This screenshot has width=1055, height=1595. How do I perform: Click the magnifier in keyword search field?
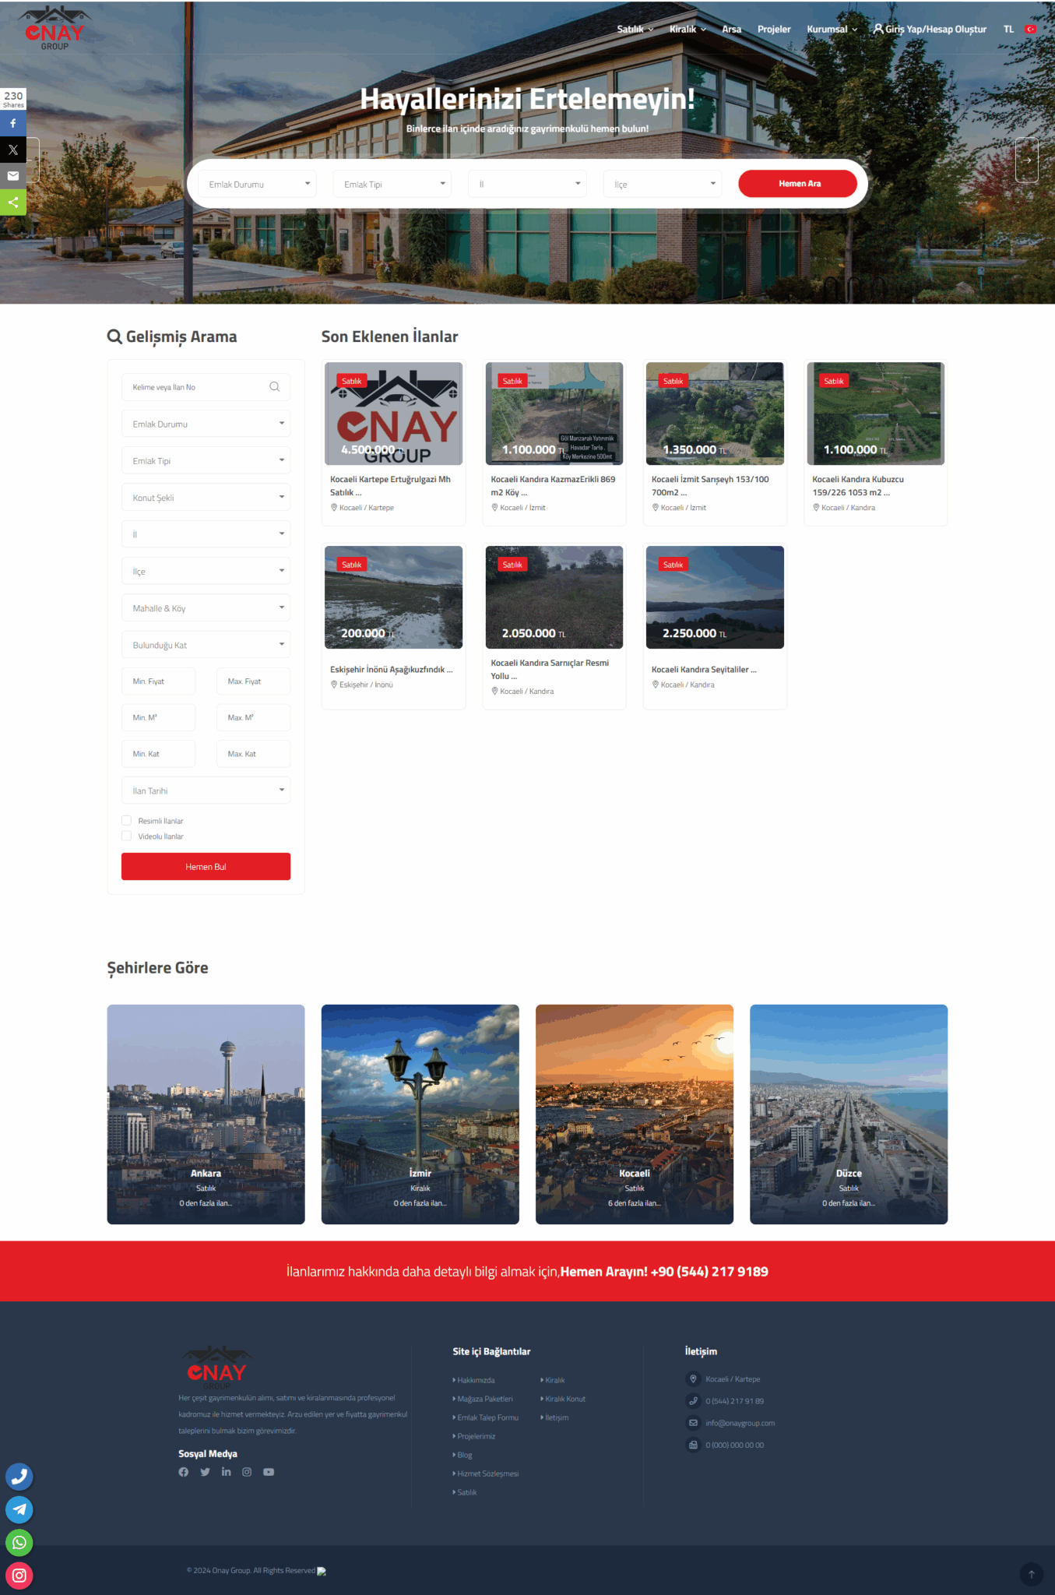[274, 387]
